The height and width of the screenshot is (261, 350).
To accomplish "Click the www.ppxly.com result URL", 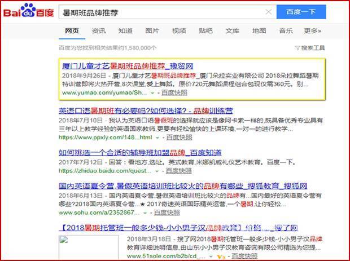I will pyautogui.click(x=106, y=138).
